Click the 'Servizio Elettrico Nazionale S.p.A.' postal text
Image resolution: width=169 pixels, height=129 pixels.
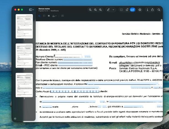[138, 68]
